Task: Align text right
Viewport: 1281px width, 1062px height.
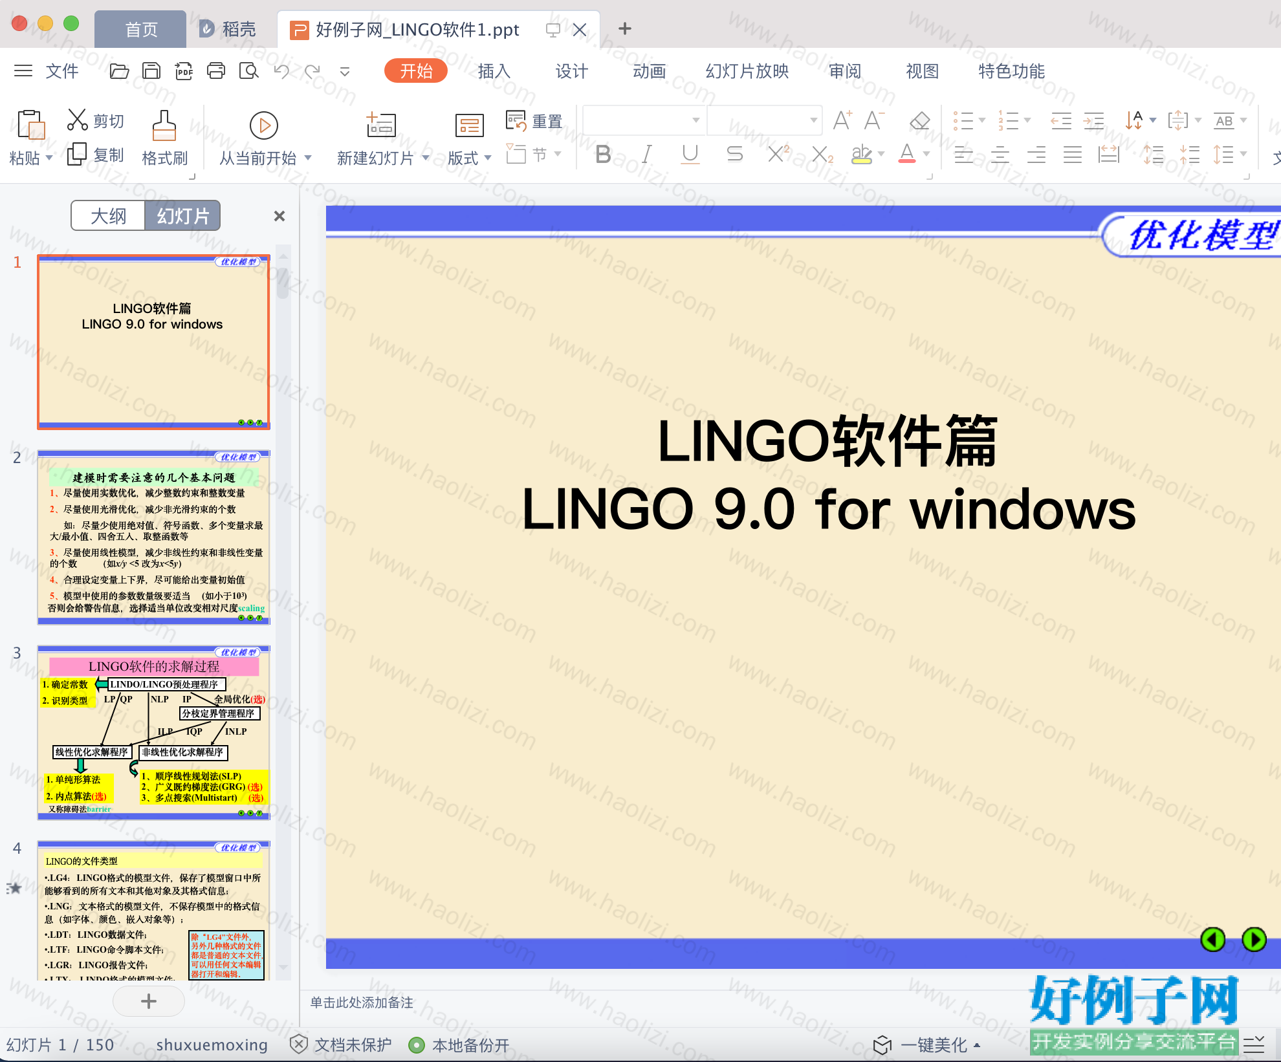Action: point(1036,154)
